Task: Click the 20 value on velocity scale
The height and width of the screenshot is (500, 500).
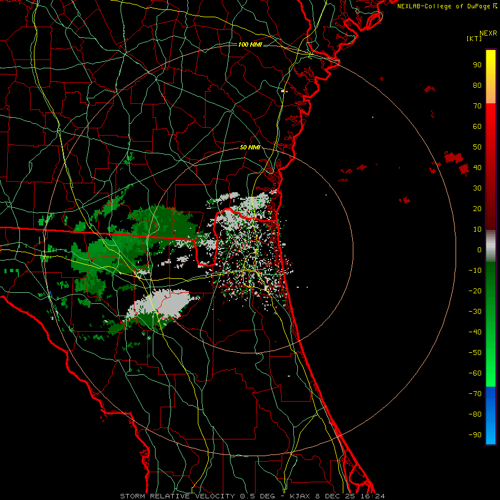Action: [477, 208]
